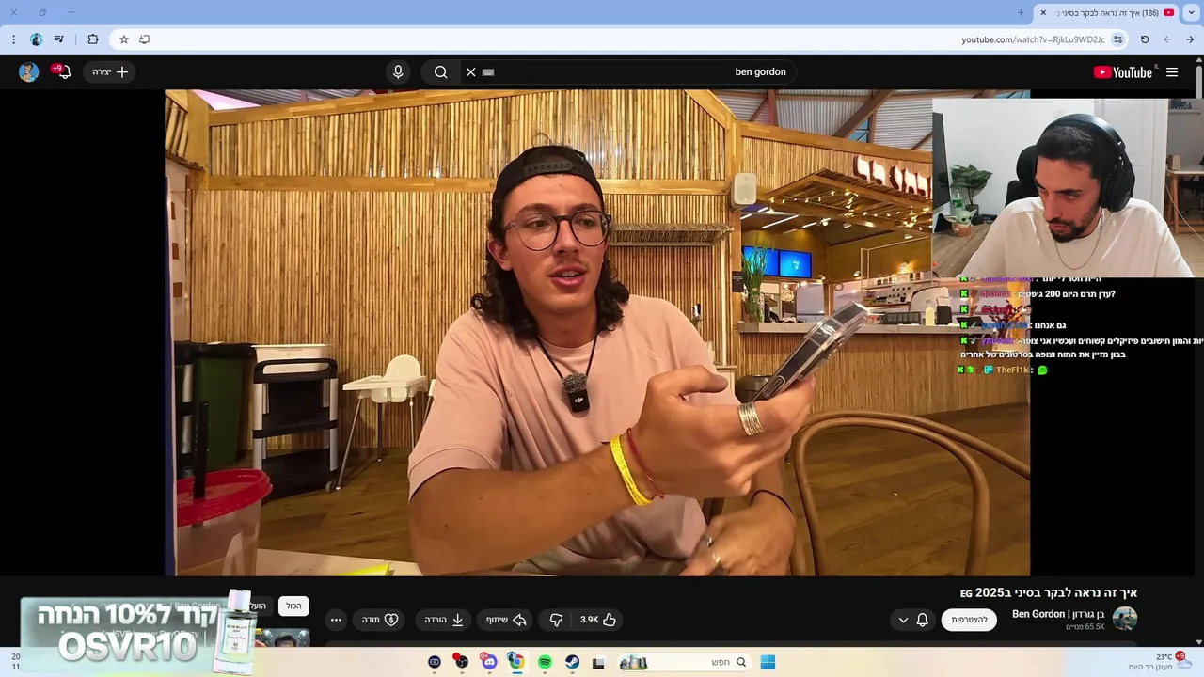Click the youtube.com address bar URL
Viewport: 1204px width, 677px height.
[1033, 39]
